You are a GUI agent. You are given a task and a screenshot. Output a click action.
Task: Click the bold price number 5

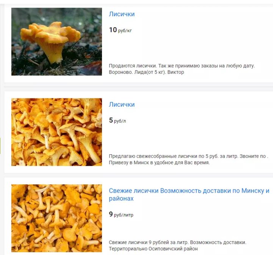tap(111, 120)
